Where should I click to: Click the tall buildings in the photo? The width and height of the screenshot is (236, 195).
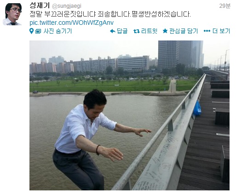(x=181, y=54)
